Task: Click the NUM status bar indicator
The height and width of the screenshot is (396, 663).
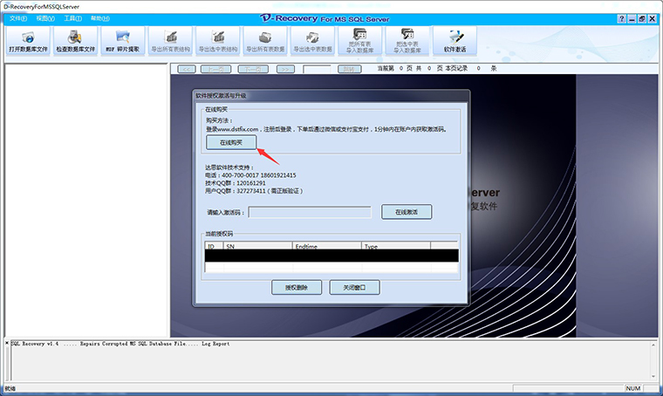Action: [633, 388]
